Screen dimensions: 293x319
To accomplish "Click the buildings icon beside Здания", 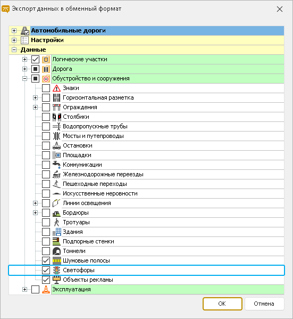I will click(56, 232).
